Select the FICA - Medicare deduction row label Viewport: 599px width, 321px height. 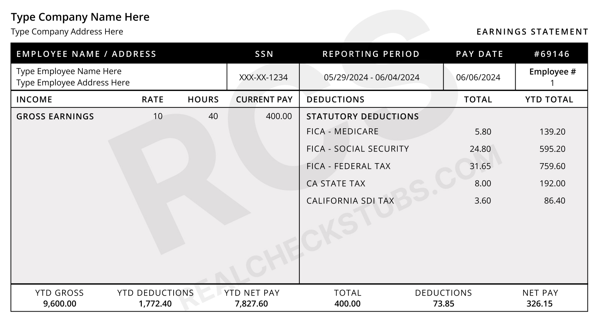[342, 132]
